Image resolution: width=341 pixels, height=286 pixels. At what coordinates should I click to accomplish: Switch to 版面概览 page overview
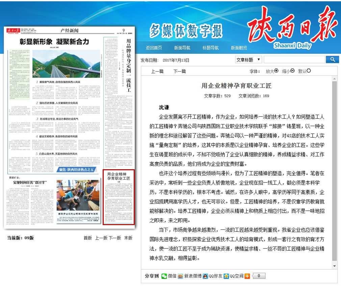239,47
